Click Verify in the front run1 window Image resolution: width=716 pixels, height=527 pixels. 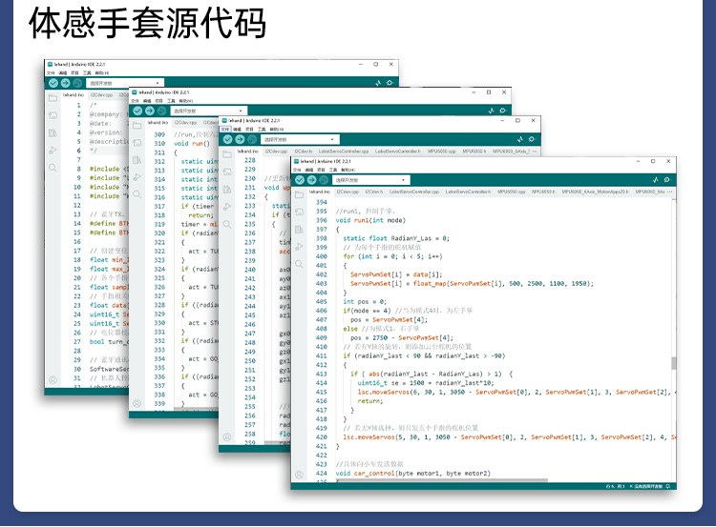coord(300,180)
